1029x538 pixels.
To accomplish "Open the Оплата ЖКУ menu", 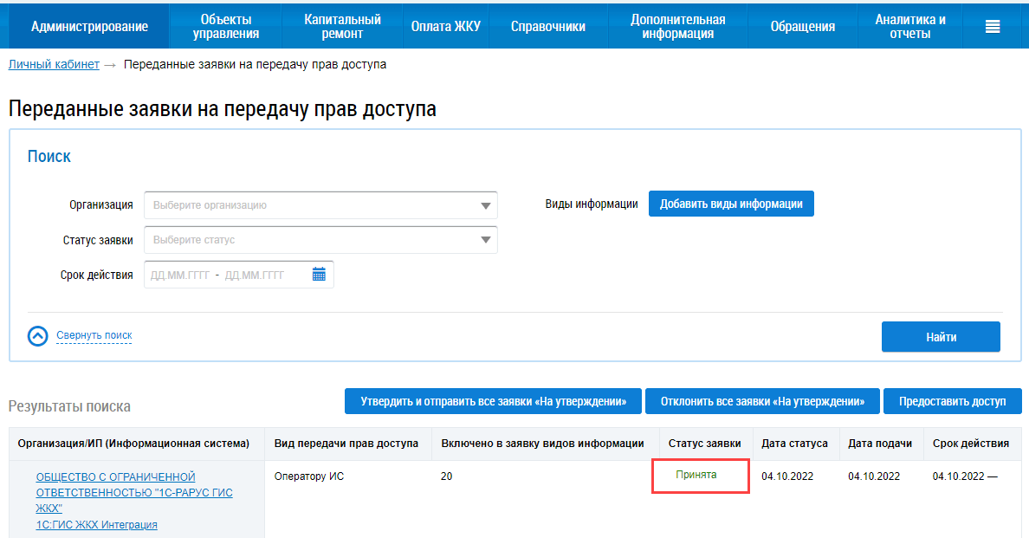I will [445, 27].
